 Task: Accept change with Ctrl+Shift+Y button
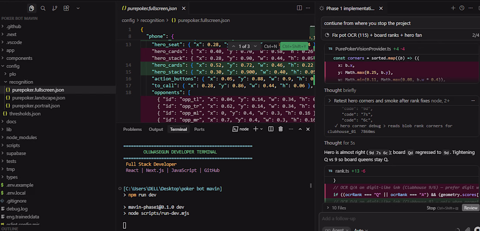(x=294, y=47)
